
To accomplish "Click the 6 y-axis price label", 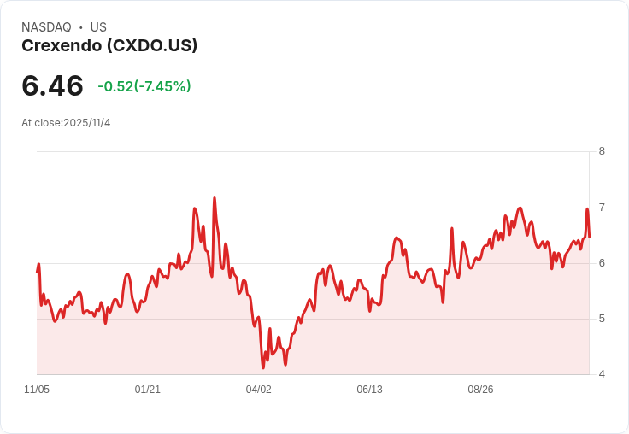I will point(602,263).
